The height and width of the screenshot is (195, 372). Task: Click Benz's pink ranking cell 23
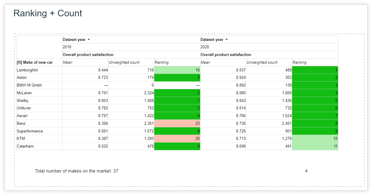(177, 124)
